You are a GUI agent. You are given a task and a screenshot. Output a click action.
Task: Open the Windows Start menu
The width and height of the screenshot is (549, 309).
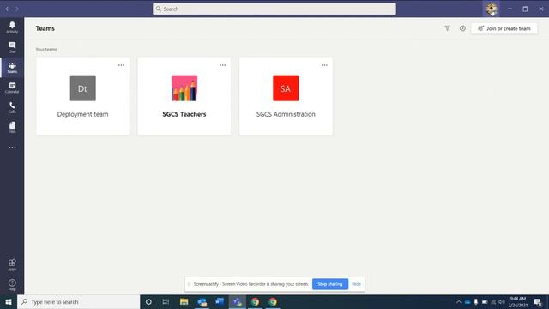point(9,301)
